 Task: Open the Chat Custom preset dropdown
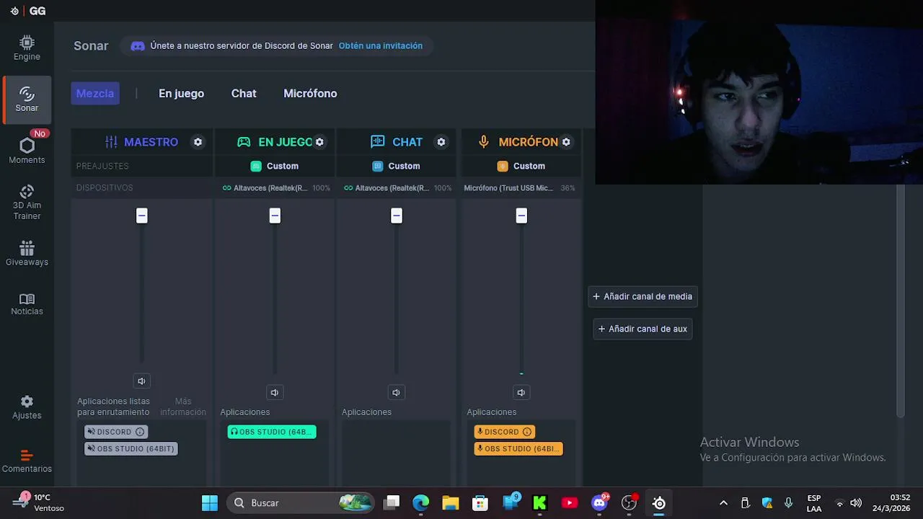pos(396,166)
